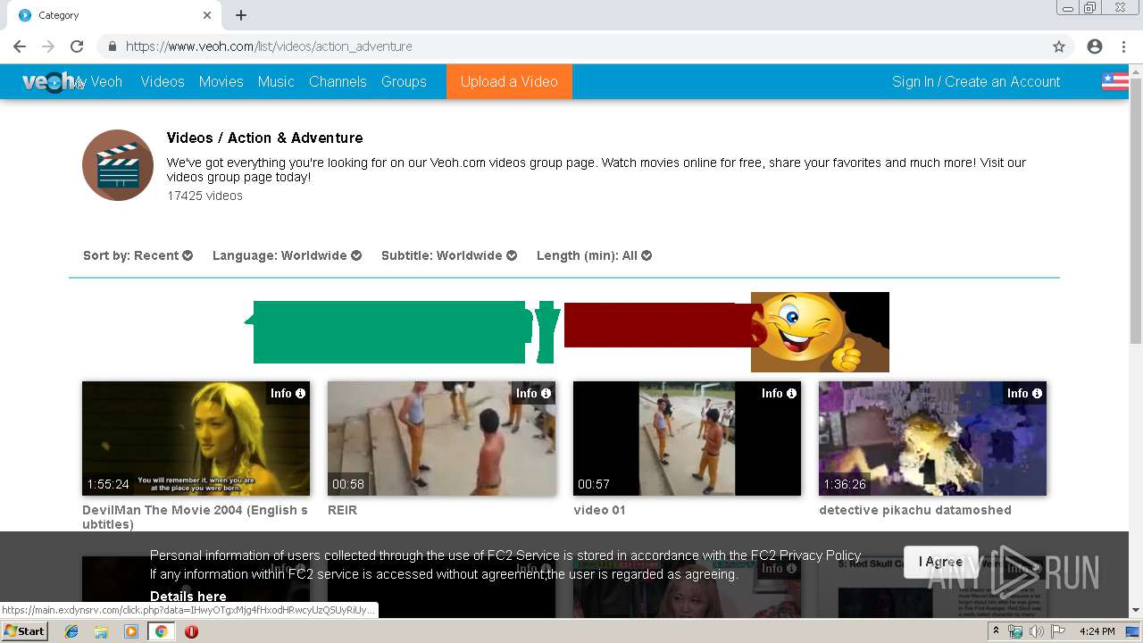Play the video 01 thumbnail

tap(687, 438)
